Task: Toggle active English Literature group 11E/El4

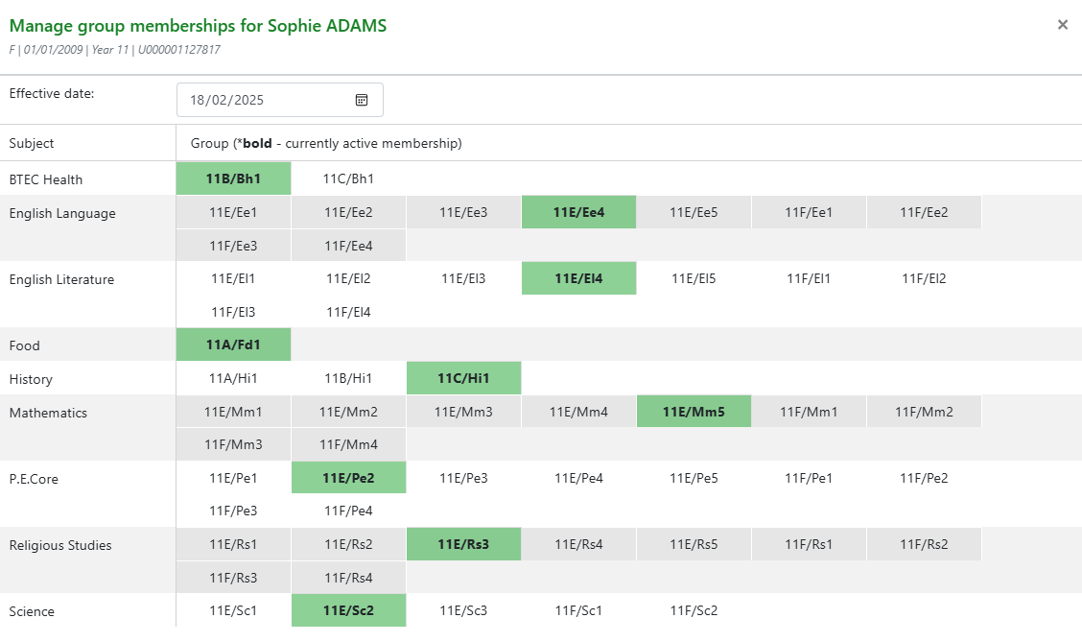Action: 579,278
